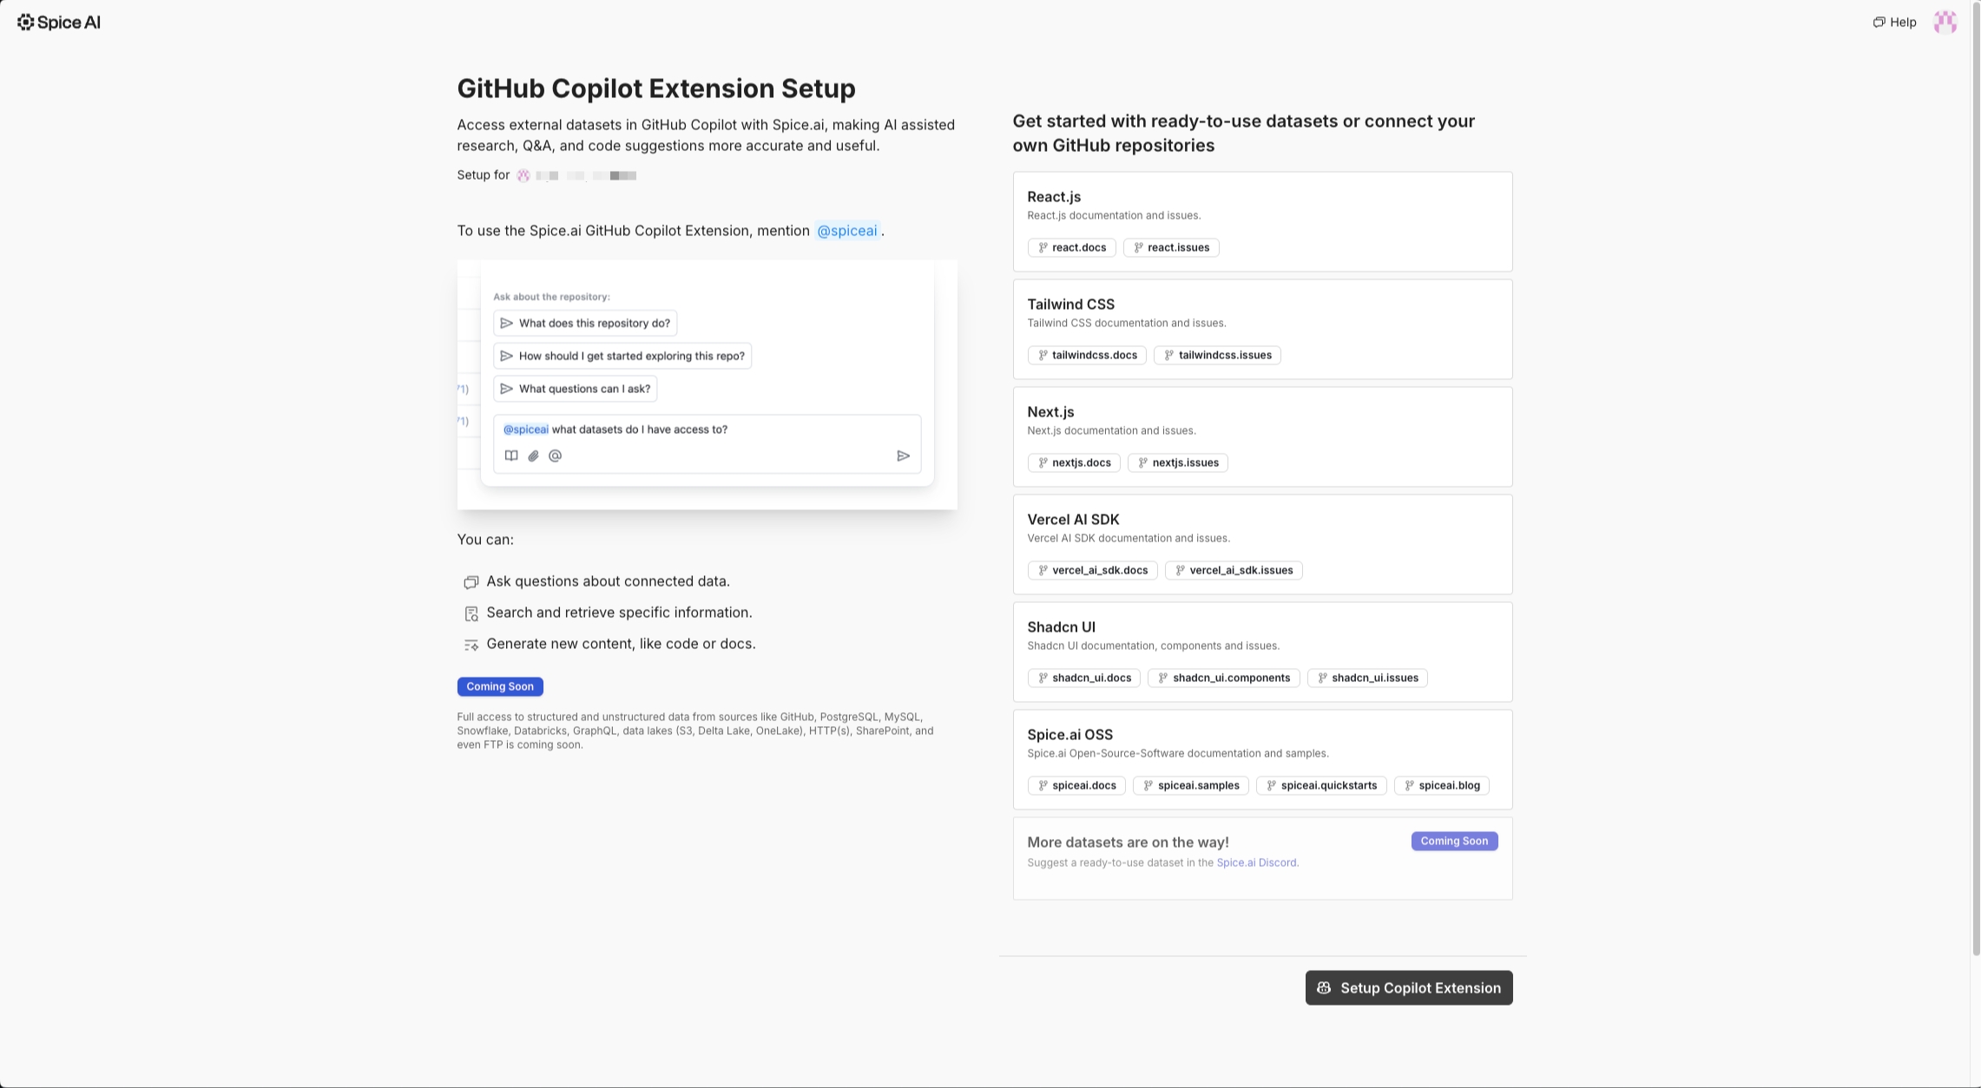This screenshot has height=1088, width=1981.
Task: Select the tailwindcss.issues dataset tag
Action: 1217,355
